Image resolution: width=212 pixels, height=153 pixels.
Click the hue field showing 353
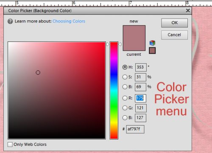click(x=141, y=67)
